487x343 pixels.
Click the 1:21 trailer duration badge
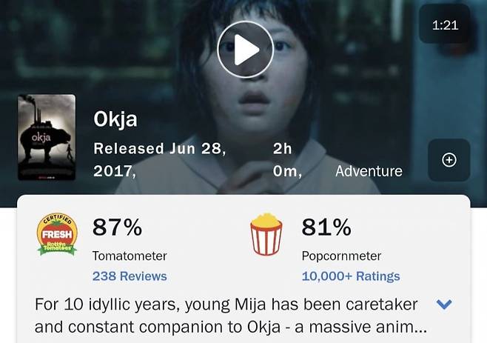(445, 25)
